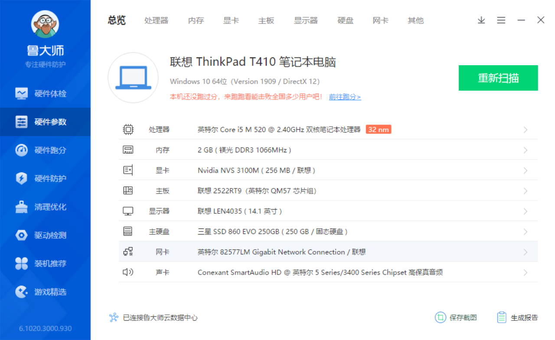
Task: Open the 硬件防护 shield icon
Action: (x=22, y=178)
